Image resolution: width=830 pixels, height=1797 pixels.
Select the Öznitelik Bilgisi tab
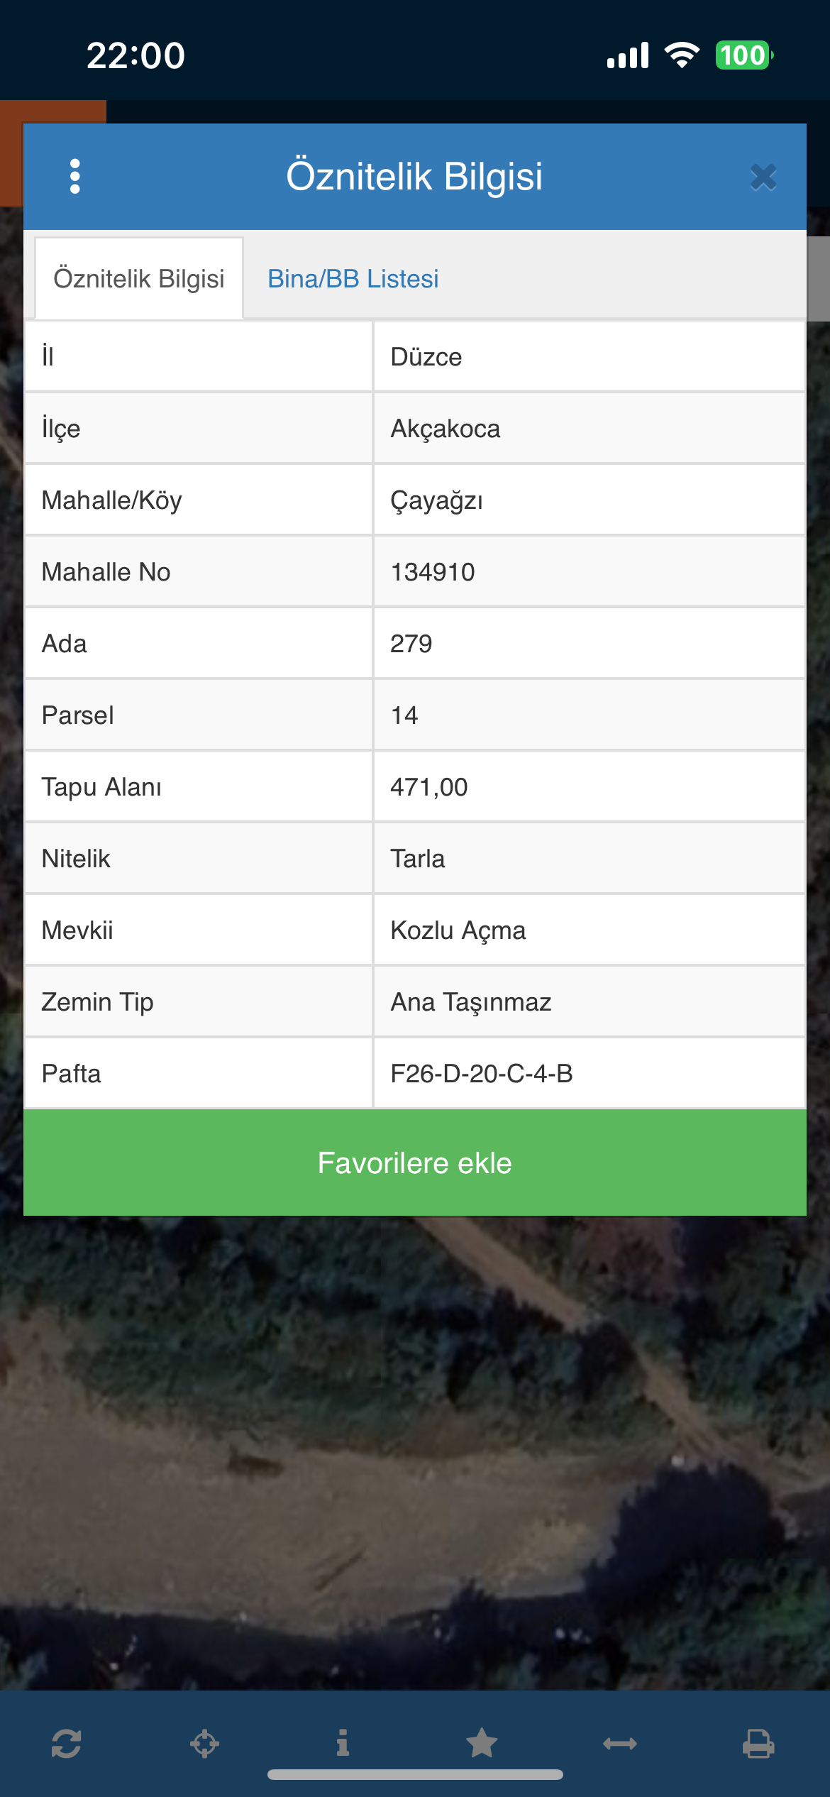point(139,279)
